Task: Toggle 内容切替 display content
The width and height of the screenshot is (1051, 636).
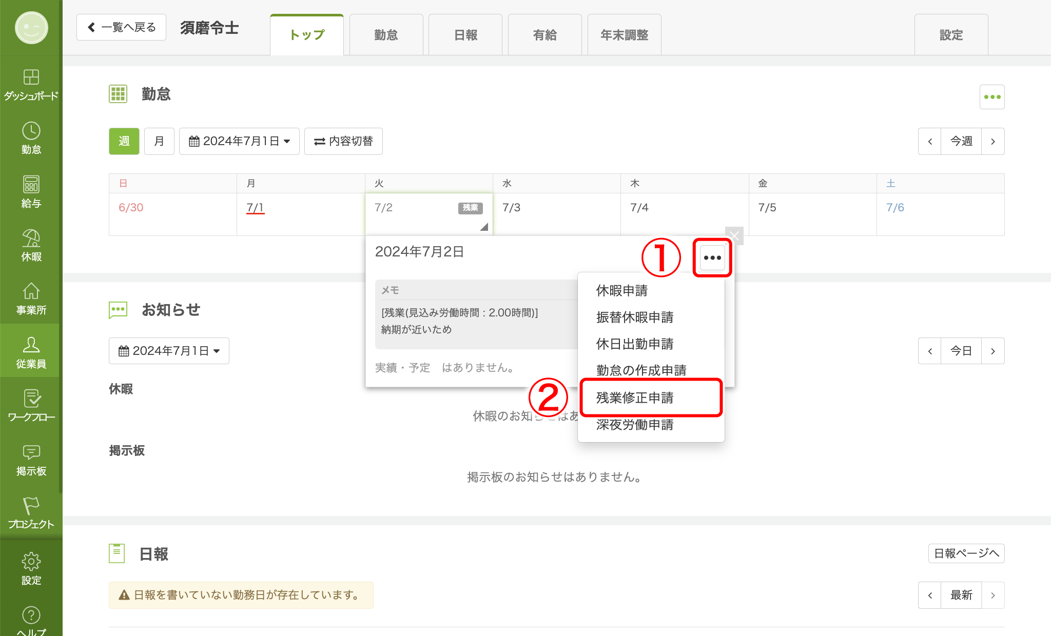Action: [343, 141]
